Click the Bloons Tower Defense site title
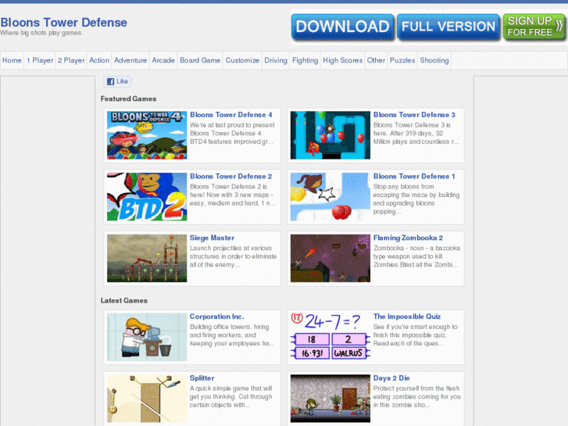 (64, 23)
